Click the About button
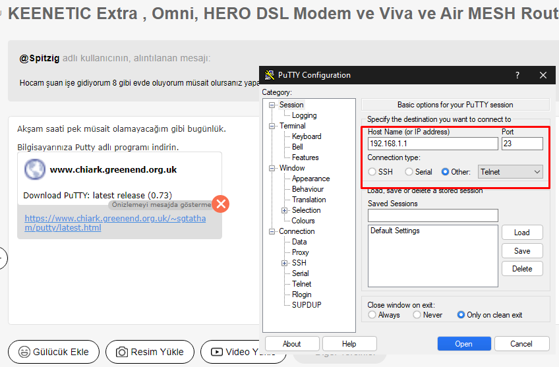The width and height of the screenshot is (559, 367). point(292,344)
